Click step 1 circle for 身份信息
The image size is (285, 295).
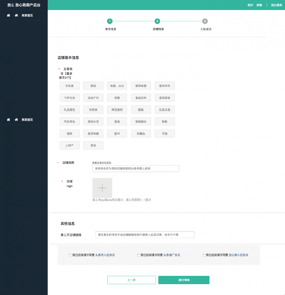tap(110, 21)
